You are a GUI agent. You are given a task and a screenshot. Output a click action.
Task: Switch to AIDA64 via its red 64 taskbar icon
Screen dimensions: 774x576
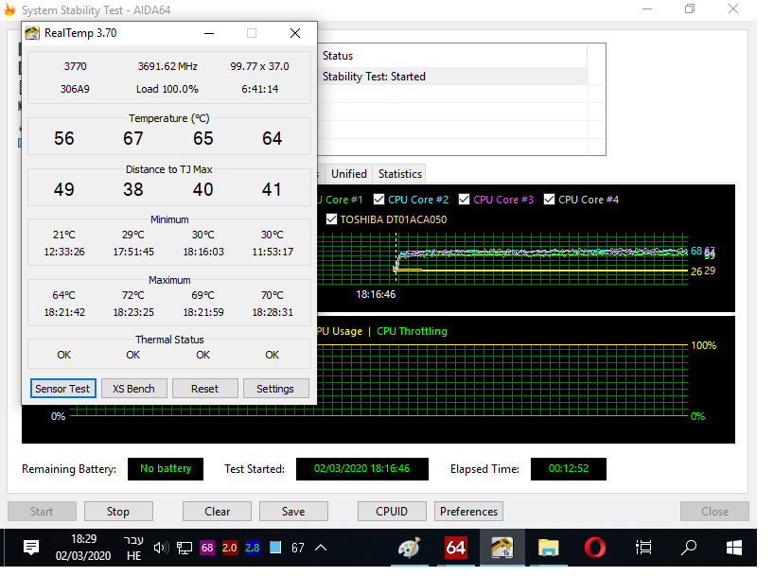[x=456, y=548]
